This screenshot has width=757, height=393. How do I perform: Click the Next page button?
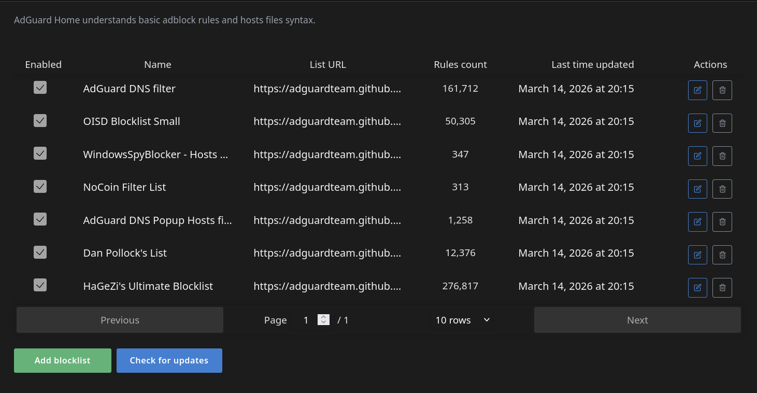(x=637, y=320)
